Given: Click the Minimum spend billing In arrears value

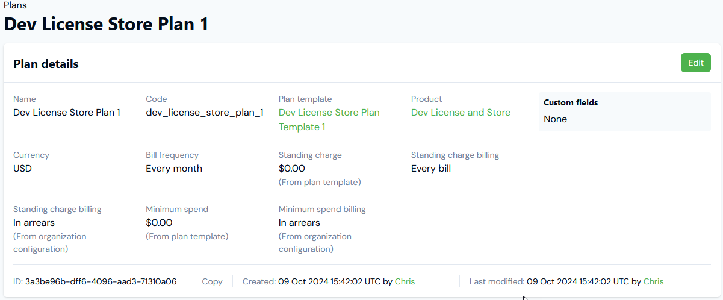Looking at the screenshot, I should coord(299,223).
